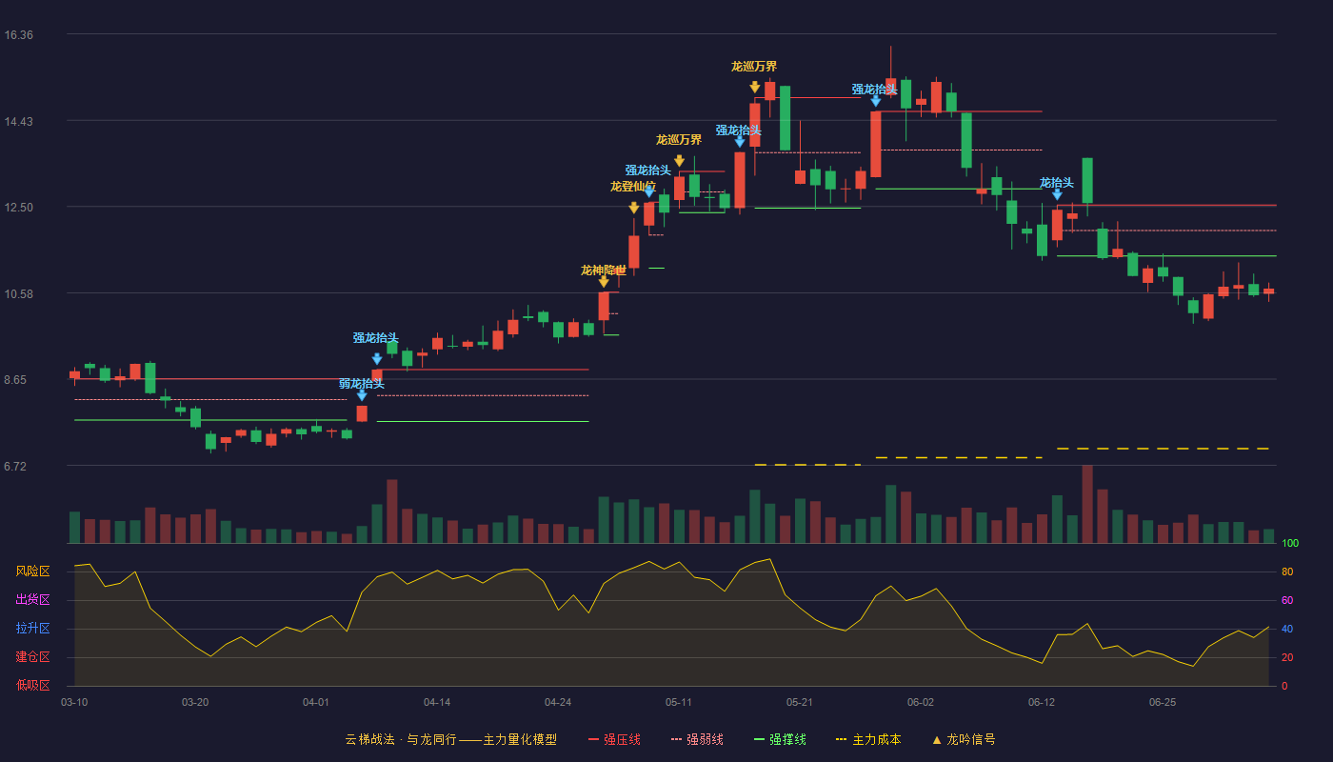Click the yellow arrow under 龙登仙位
This screenshot has height=762, width=1333.
tap(634, 208)
